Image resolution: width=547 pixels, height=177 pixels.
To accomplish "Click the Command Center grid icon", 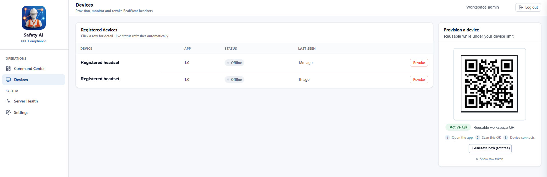I will [8, 69].
